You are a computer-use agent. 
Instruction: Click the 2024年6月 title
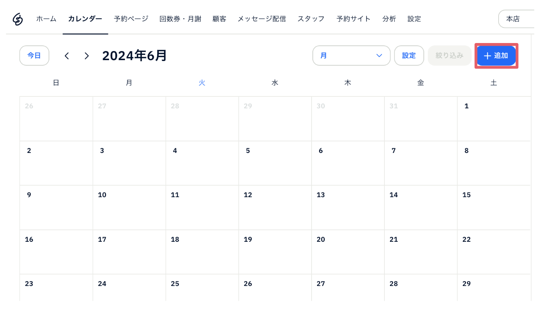(x=135, y=55)
